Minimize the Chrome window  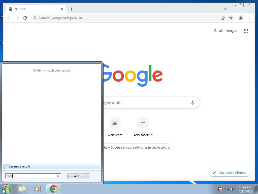234,5
